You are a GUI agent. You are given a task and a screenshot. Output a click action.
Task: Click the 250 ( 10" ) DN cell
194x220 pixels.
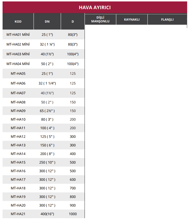(x=47, y=162)
